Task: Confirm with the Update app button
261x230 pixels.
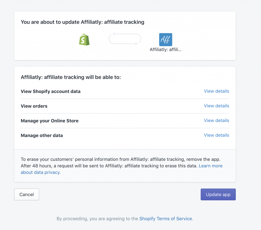Action: tap(218, 195)
